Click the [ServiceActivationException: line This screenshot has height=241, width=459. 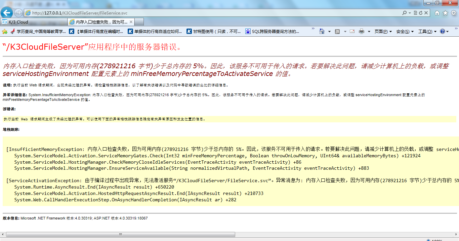(x=233, y=180)
